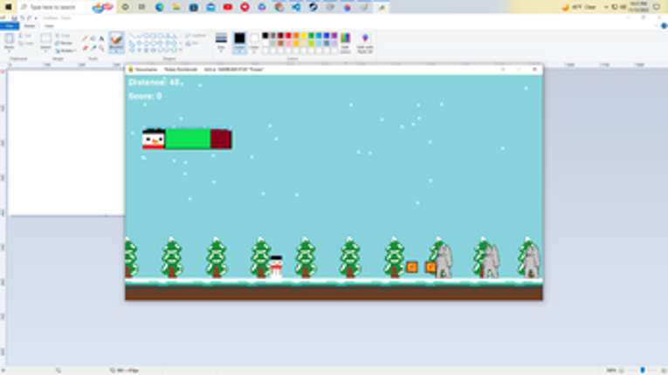Click the Cut button in Paint

click(x=25, y=36)
